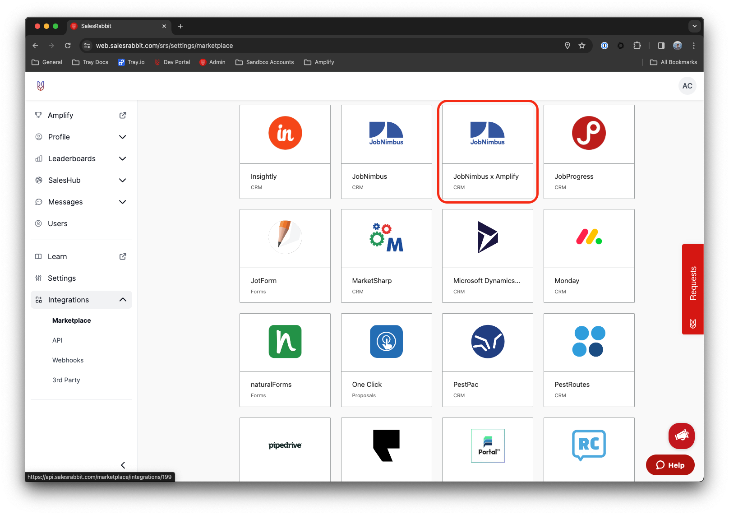Open Learn in the sidebar

pos(57,256)
